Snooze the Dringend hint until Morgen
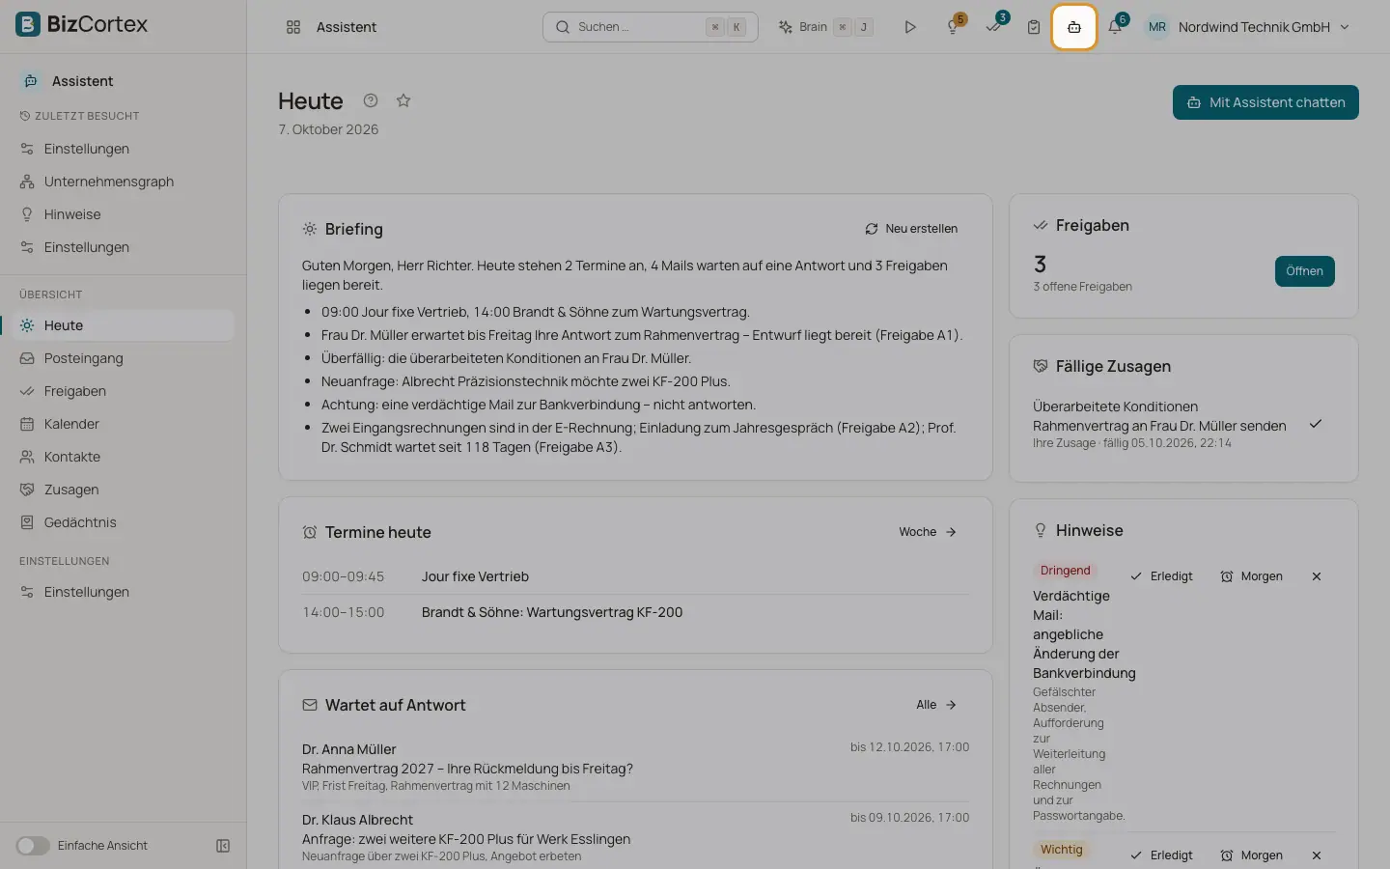 (1251, 576)
